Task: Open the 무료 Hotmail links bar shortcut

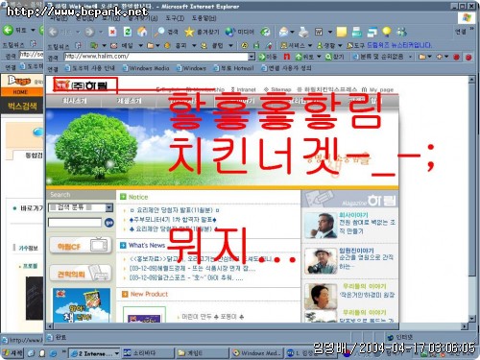Action: point(233,68)
